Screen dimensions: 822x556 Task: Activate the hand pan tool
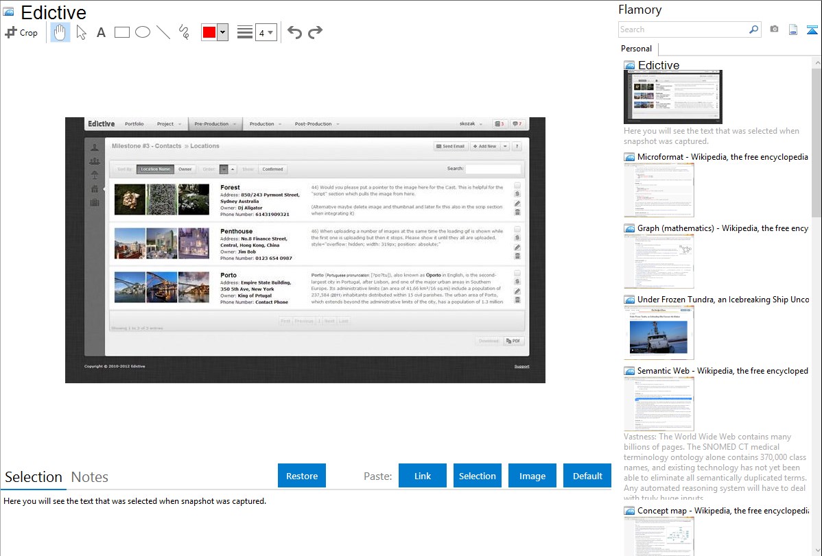pos(60,32)
